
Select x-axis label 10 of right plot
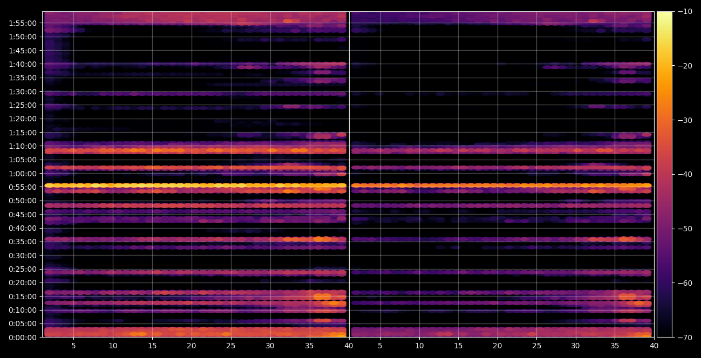[x=419, y=345]
